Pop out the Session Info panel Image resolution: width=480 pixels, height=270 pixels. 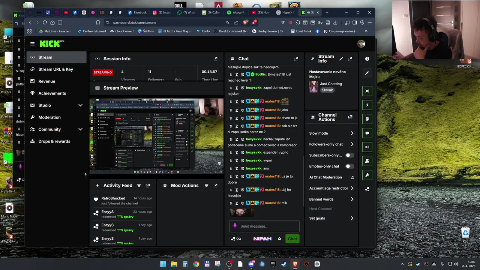coord(215,59)
